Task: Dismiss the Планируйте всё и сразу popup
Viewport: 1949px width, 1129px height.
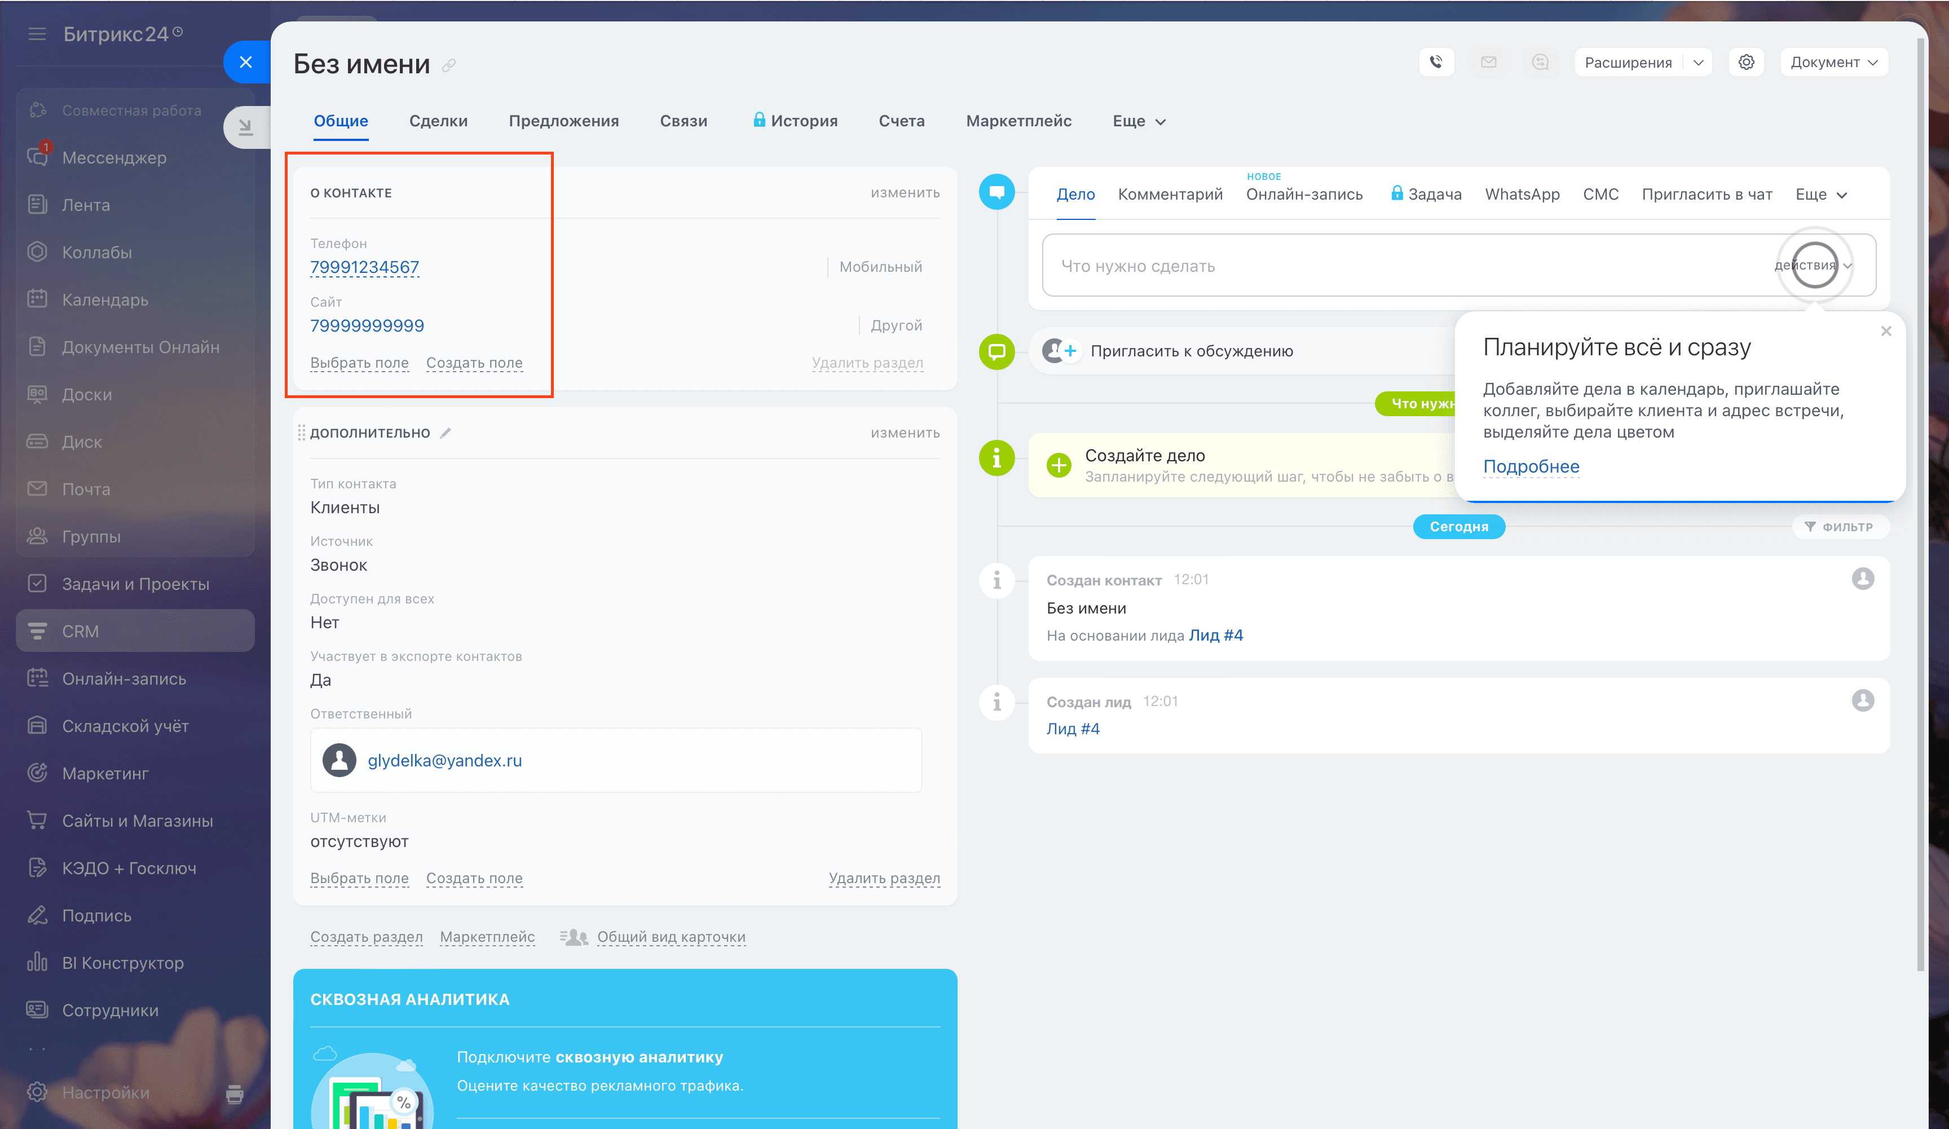Action: point(1886,331)
